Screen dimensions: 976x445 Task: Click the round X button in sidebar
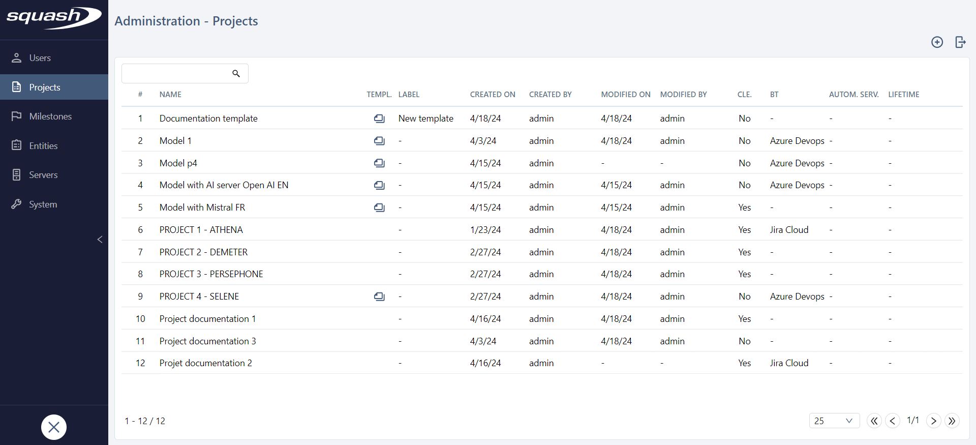click(54, 427)
